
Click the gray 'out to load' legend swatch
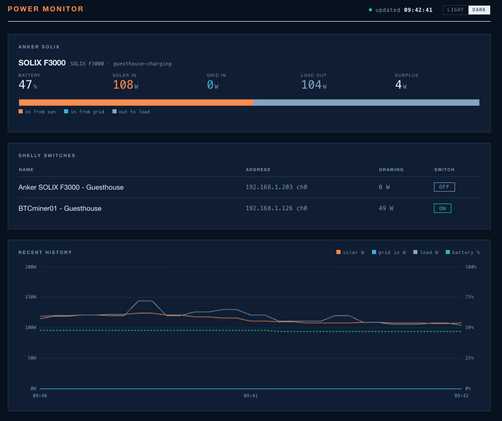coord(115,112)
